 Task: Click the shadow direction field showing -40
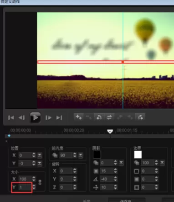click(x=107, y=179)
